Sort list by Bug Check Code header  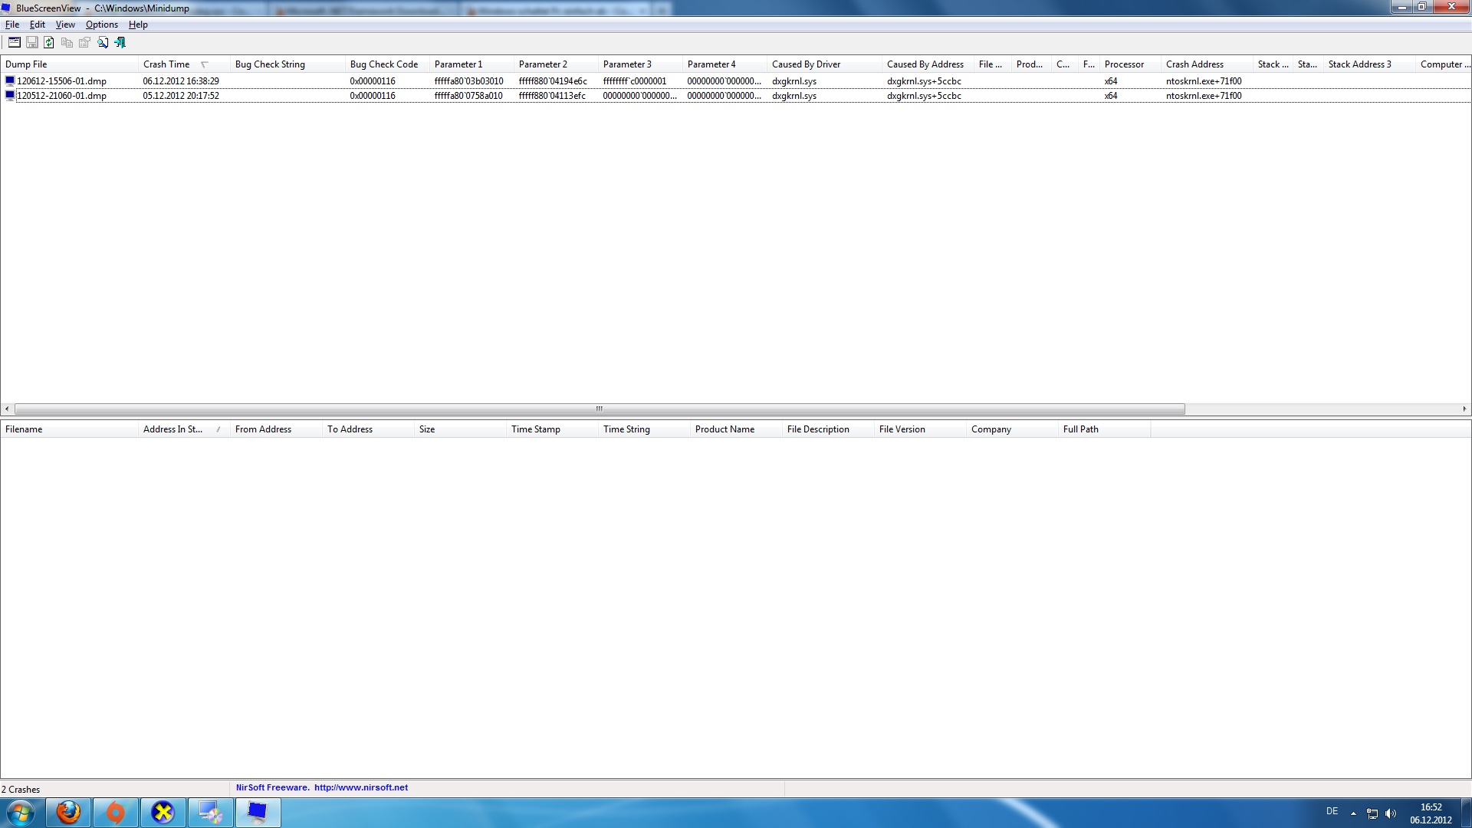click(383, 64)
